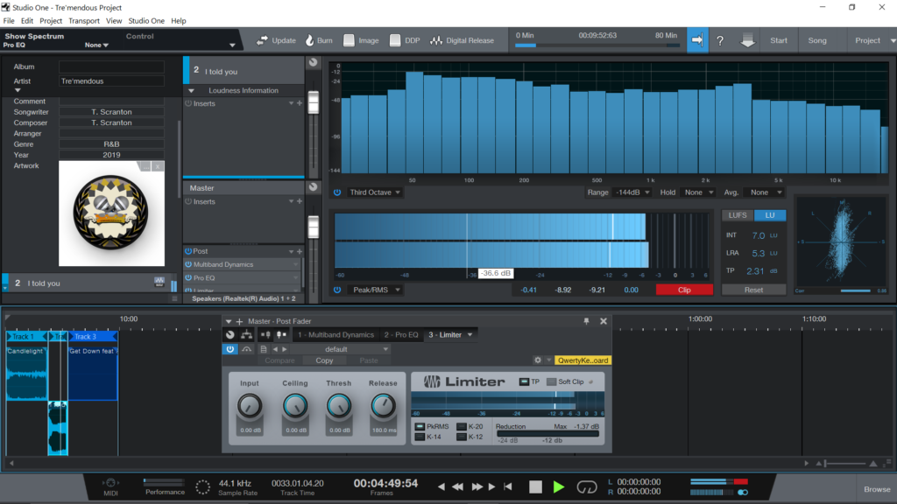Select K-14 meter mode
Viewport: 897px width, 504px height.
(420, 437)
